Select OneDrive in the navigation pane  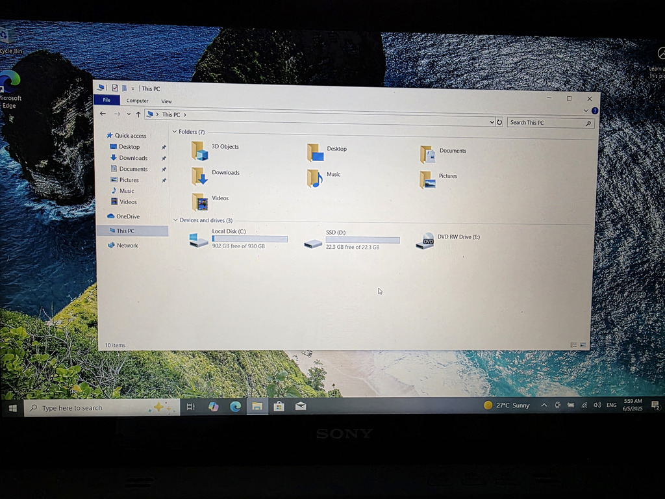point(123,216)
